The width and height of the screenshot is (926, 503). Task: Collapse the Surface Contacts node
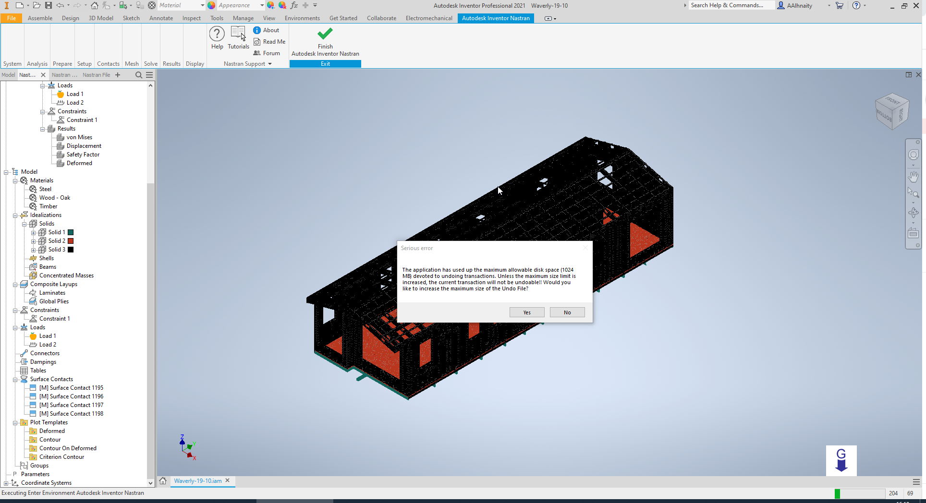click(15, 379)
